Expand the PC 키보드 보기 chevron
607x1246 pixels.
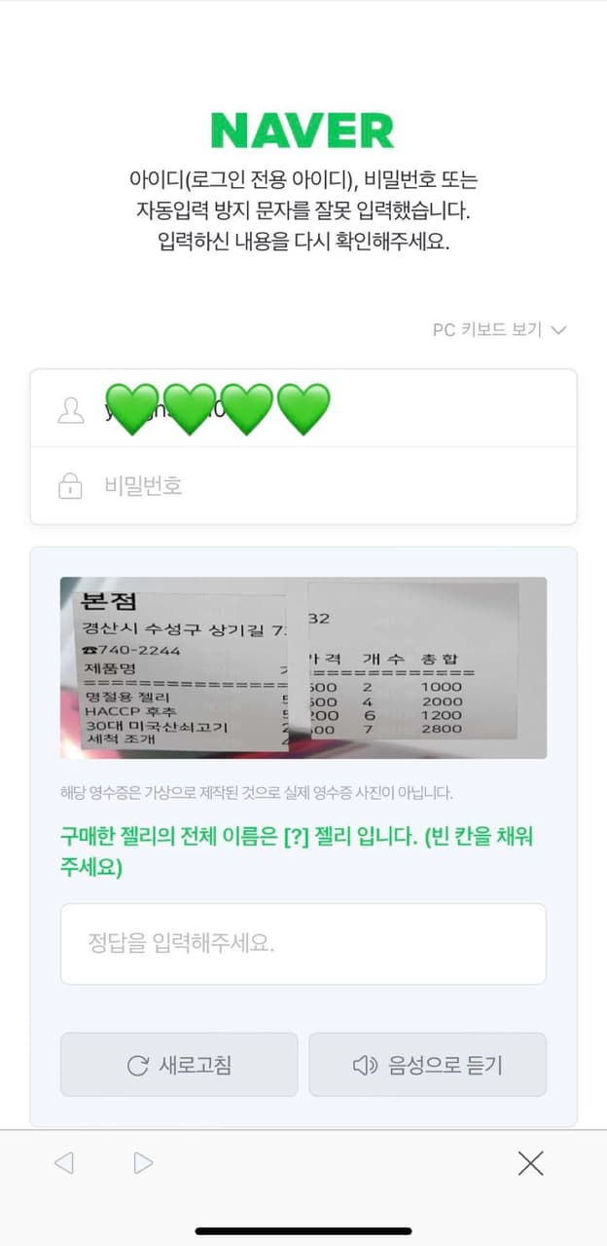[x=557, y=329]
